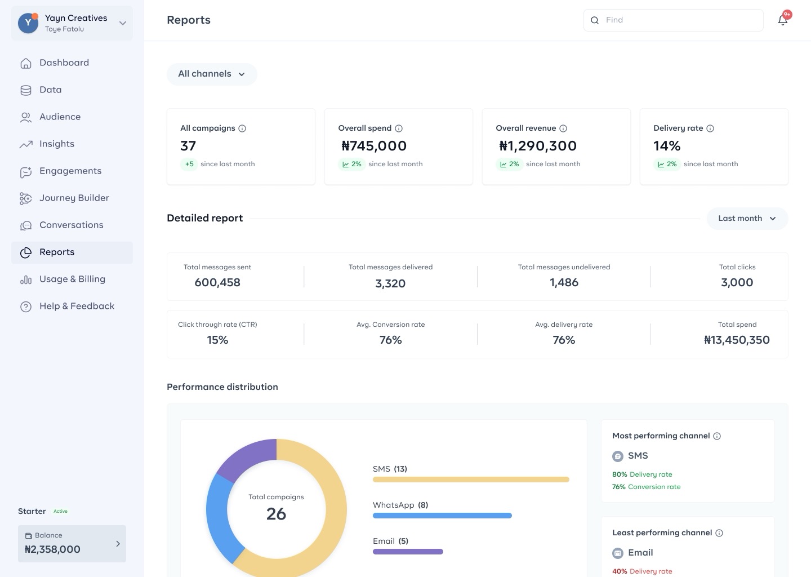This screenshot has height=577, width=811.
Task: Open notifications bell icon
Action: click(x=783, y=20)
